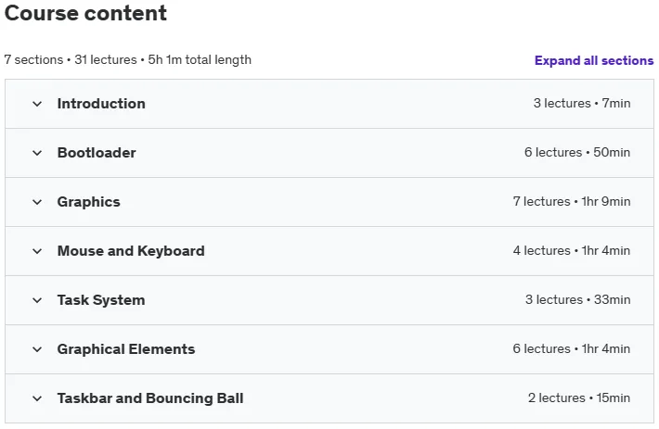659x429 pixels.
Task: Expand the Bootloader section chevron
Action: click(x=37, y=153)
